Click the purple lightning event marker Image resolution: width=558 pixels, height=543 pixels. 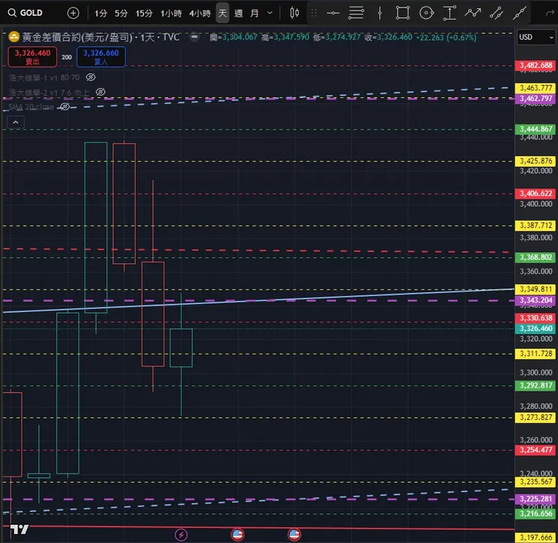[181, 535]
